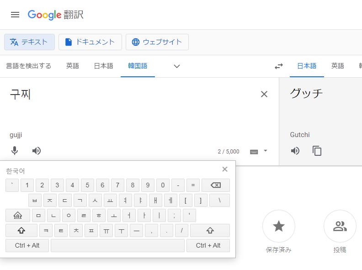Viewport: 362px width, 270px height.
Task: Toggle the right shift key
Action: click(210, 230)
